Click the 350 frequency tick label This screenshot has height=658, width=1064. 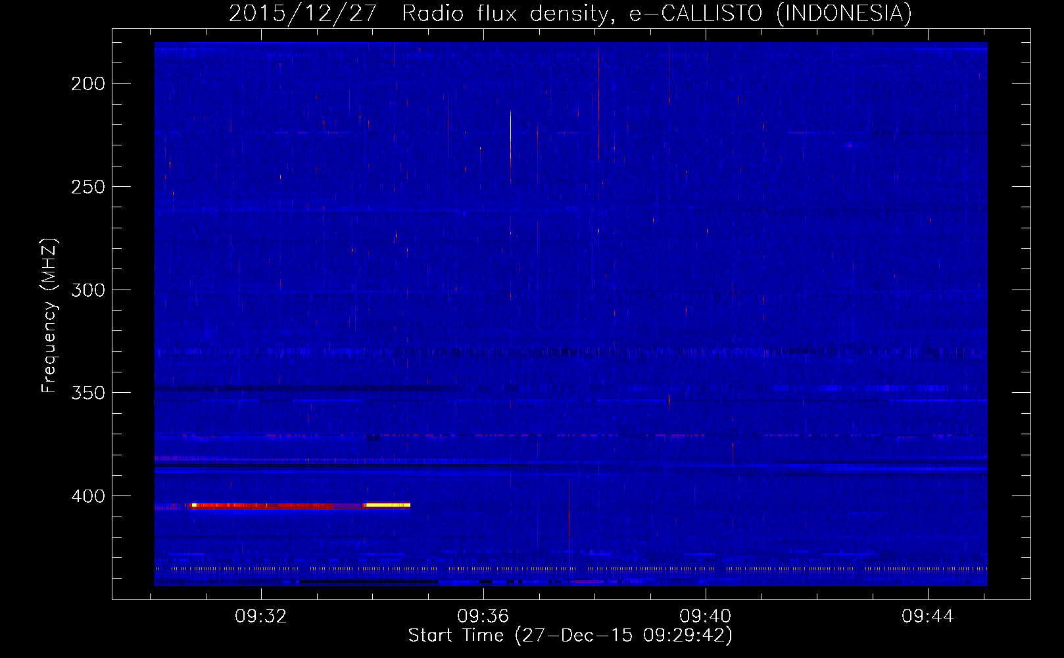pos(88,393)
